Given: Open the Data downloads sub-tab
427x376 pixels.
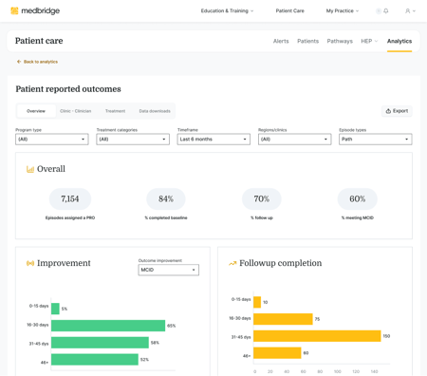Looking at the screenshot, I should [x=155, y=111].
